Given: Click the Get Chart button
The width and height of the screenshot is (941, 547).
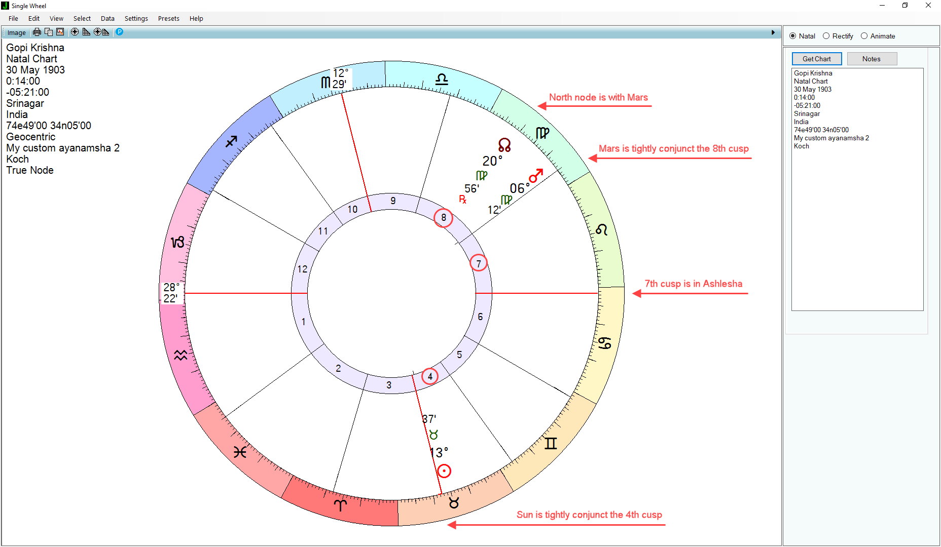Looking at the screenshot, I should pyautogui.click(x=816, y=59).
